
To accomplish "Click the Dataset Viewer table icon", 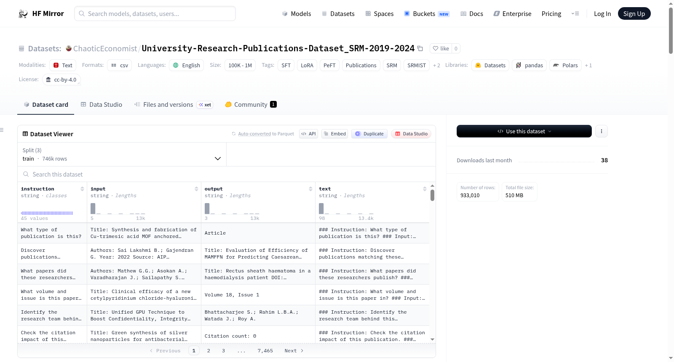I will click(25, 134).
